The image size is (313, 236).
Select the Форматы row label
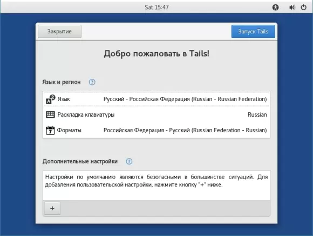coord(69,130)
